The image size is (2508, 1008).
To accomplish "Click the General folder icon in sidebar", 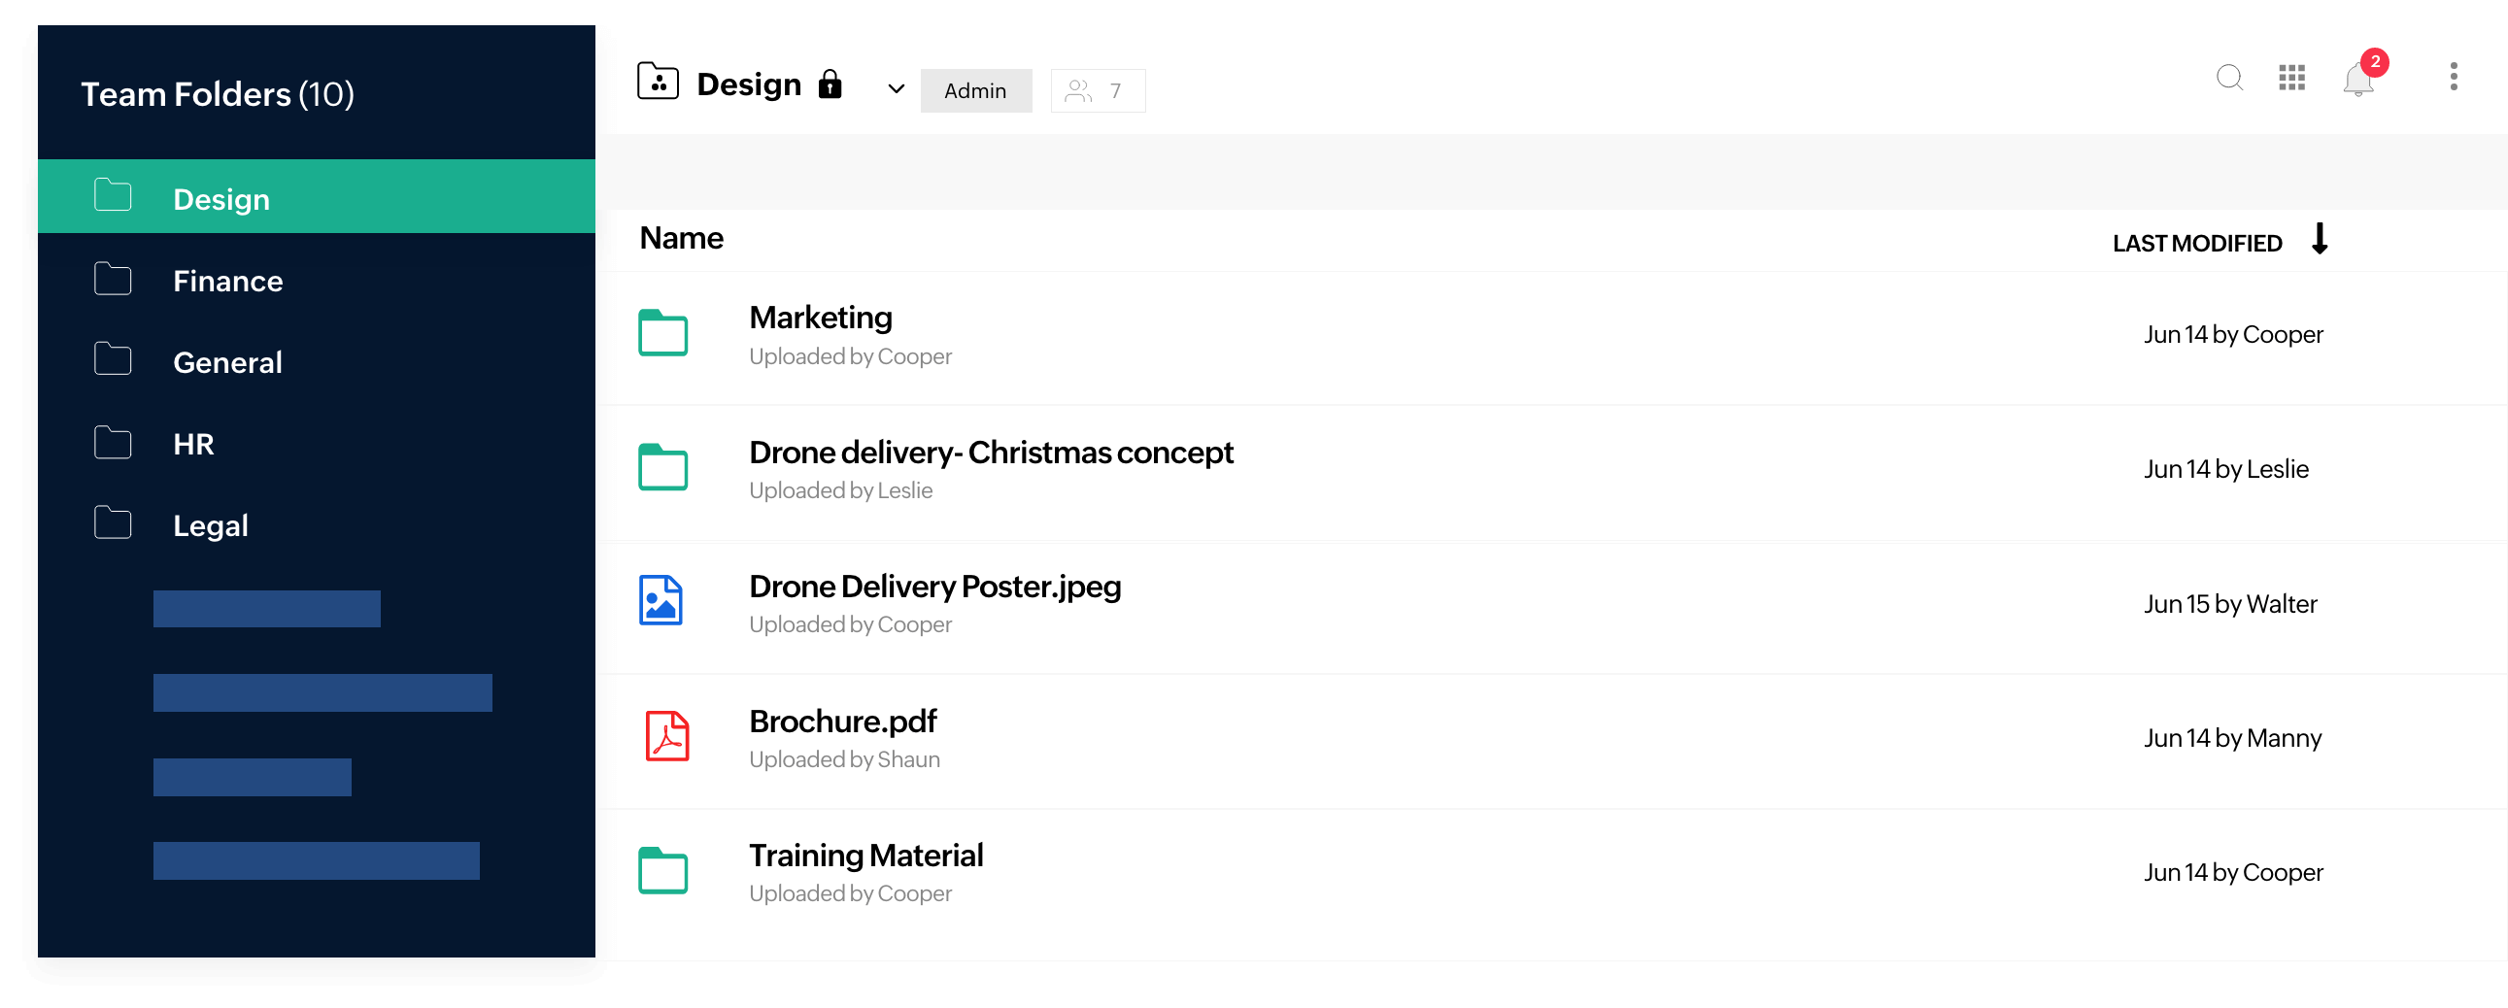I will pos(113,360).
